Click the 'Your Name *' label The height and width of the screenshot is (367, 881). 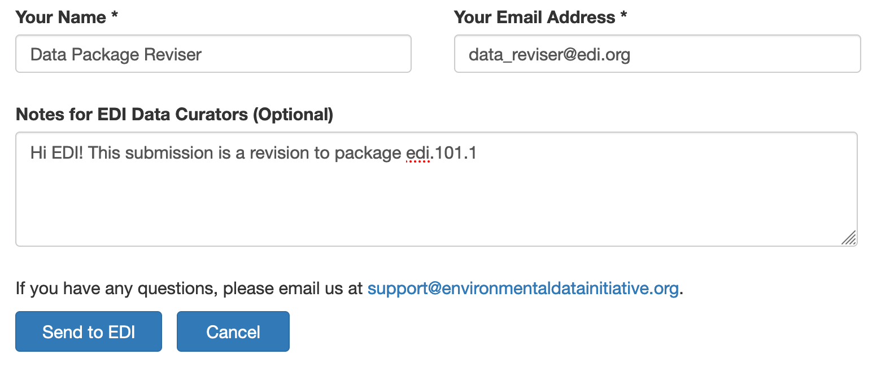67,17
